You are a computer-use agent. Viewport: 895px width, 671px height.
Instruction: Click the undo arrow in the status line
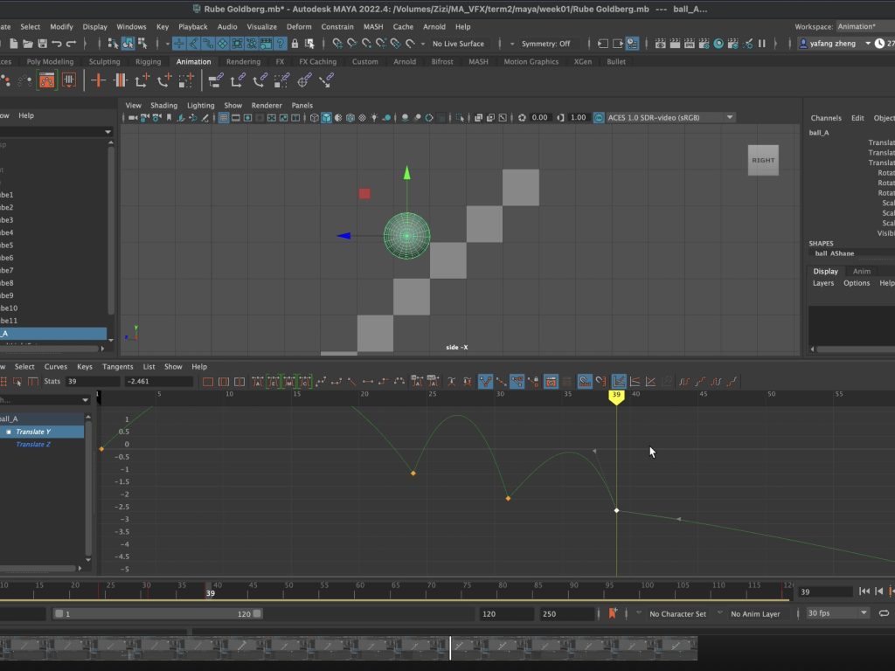[x=56, y=44]
